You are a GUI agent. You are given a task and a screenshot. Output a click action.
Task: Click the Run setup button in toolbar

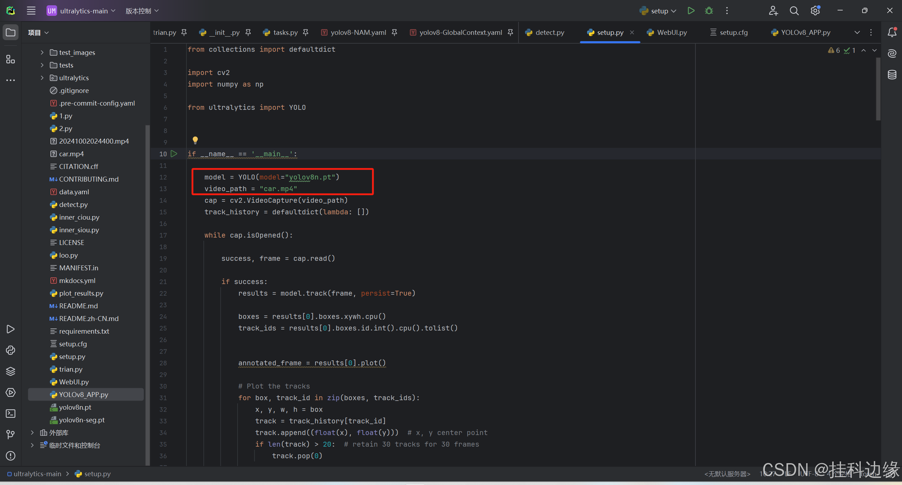691,11
